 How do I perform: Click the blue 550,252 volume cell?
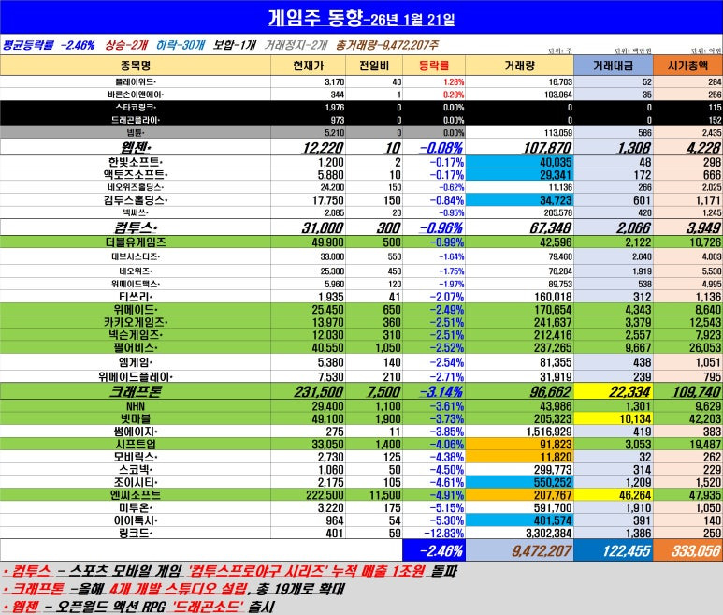coord(520,482)
